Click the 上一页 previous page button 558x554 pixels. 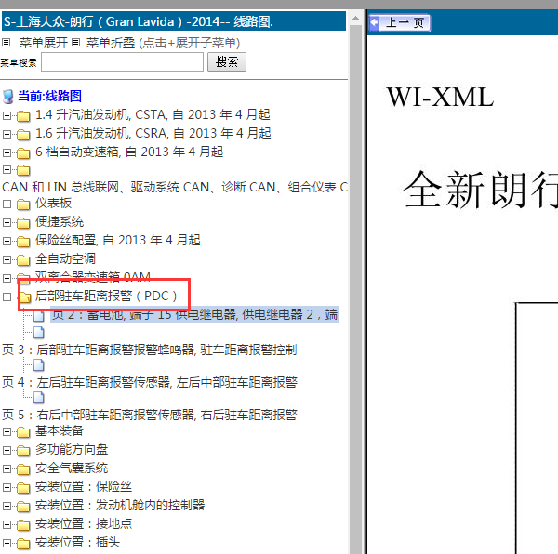399,22
